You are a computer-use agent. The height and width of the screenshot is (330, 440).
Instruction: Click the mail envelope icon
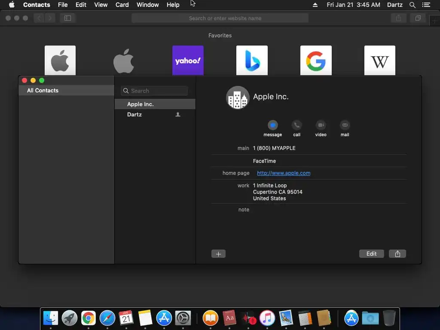pos(345,125)
